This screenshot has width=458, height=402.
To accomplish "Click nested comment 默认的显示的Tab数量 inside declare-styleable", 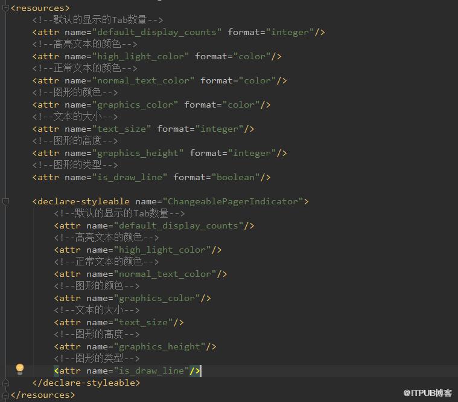I will coord(119,213).
